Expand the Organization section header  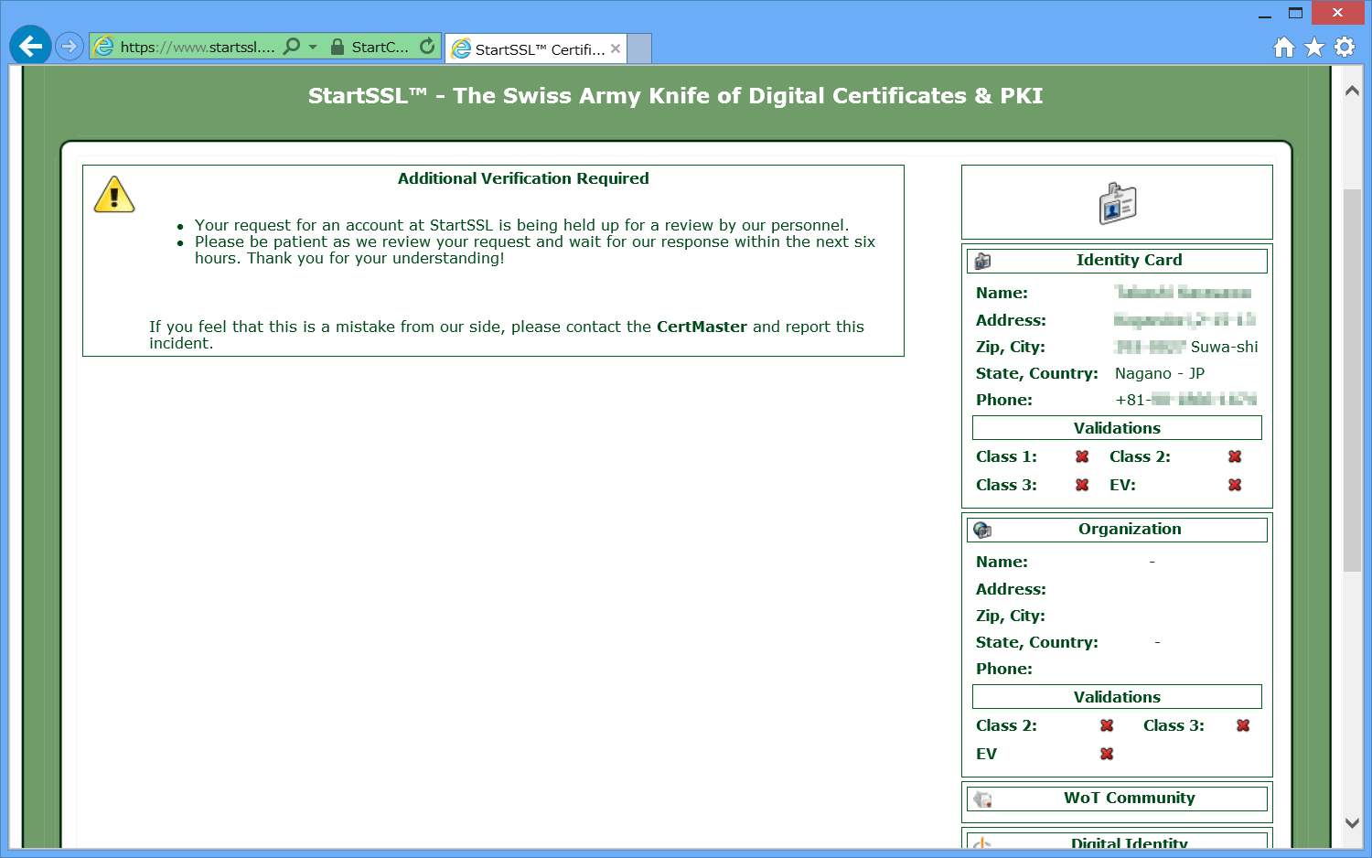[x=1129, y=529]
